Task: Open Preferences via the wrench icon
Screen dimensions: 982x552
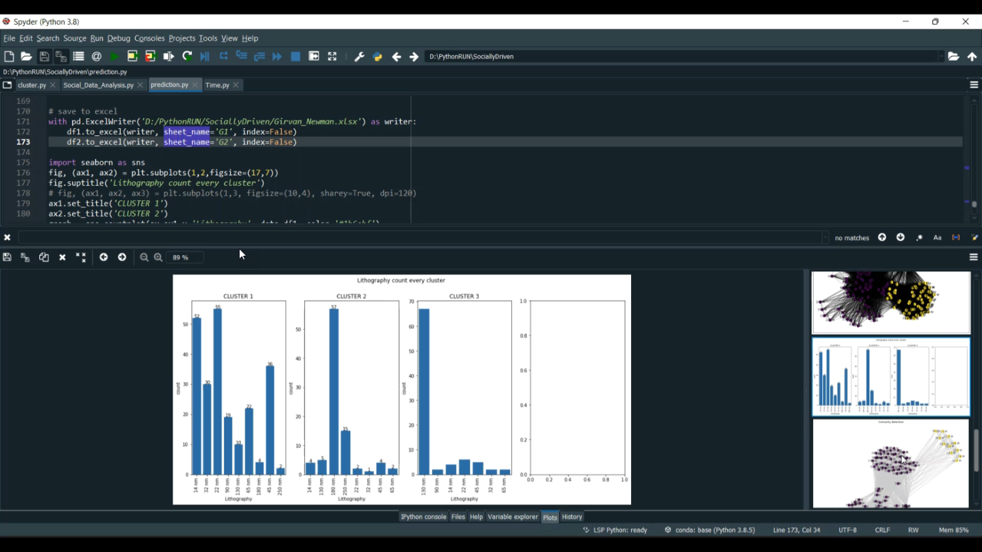Action: [x=359, y=57]
